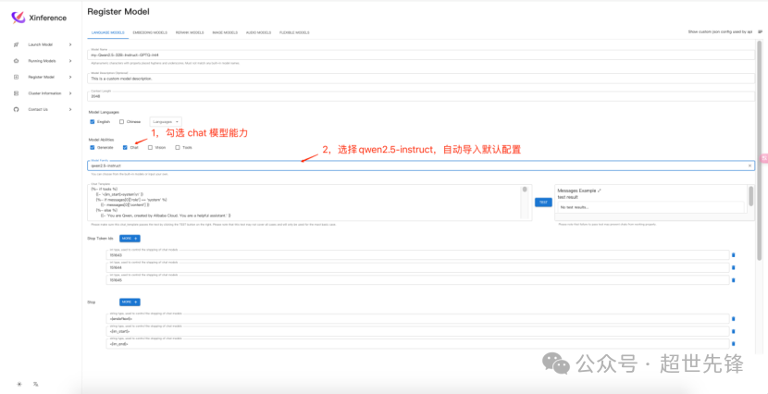Screen dimensions: 768x394
Task: Clear the Model Family field with the X
Action: pyautogui.click(x=749, y=166)
